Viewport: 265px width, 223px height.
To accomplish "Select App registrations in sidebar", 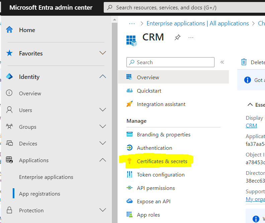I will click(39, 194).
